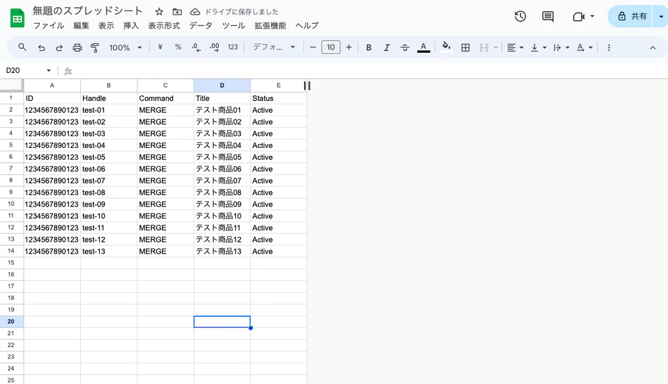Select column C header
Screen dimensions: 668x384
(x=165, y=85)
